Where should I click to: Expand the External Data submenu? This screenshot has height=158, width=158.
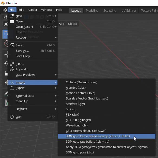(x=56, y=96)
